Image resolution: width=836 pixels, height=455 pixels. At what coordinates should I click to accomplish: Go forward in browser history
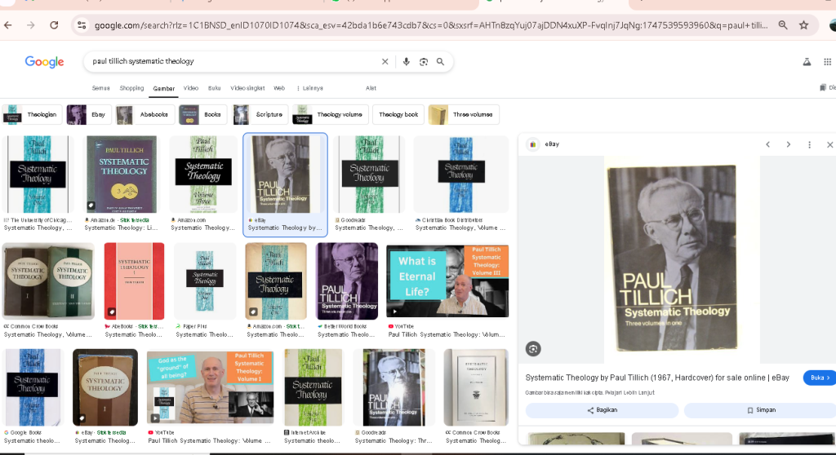31,25
